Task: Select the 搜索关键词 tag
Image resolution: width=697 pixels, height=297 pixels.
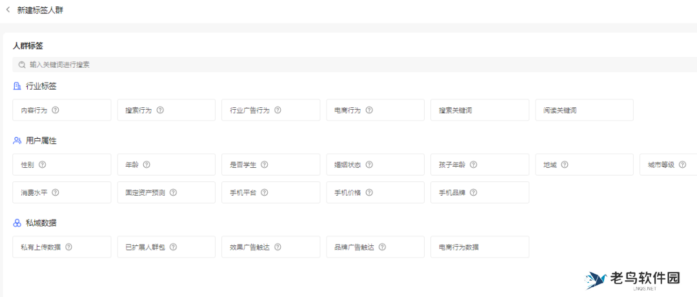Action: pyautogui.click(x=480, y=110)
